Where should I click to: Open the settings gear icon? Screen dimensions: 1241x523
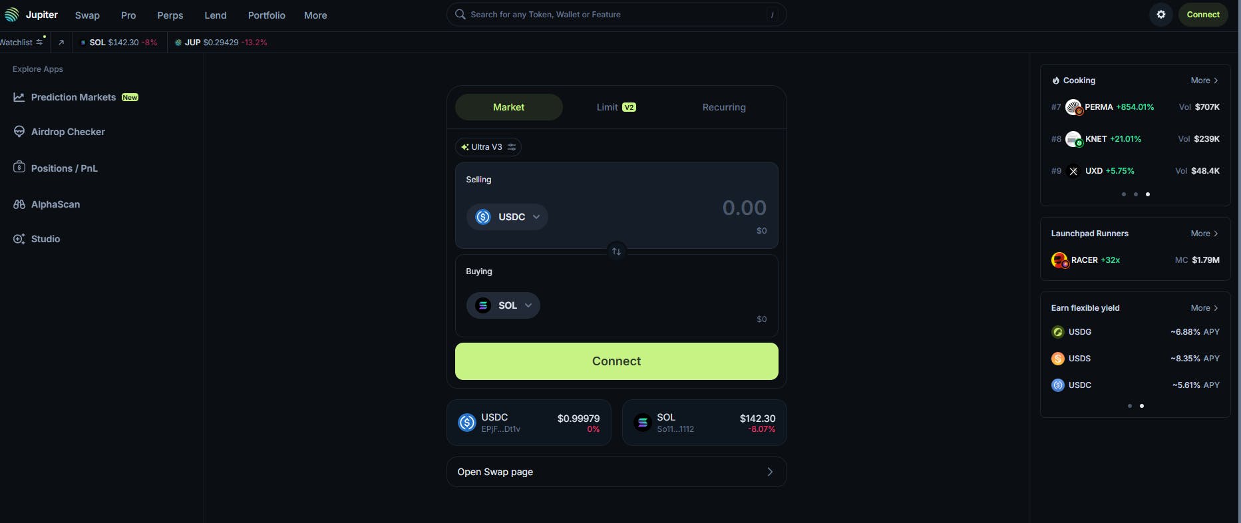(x=1161, y=15)
